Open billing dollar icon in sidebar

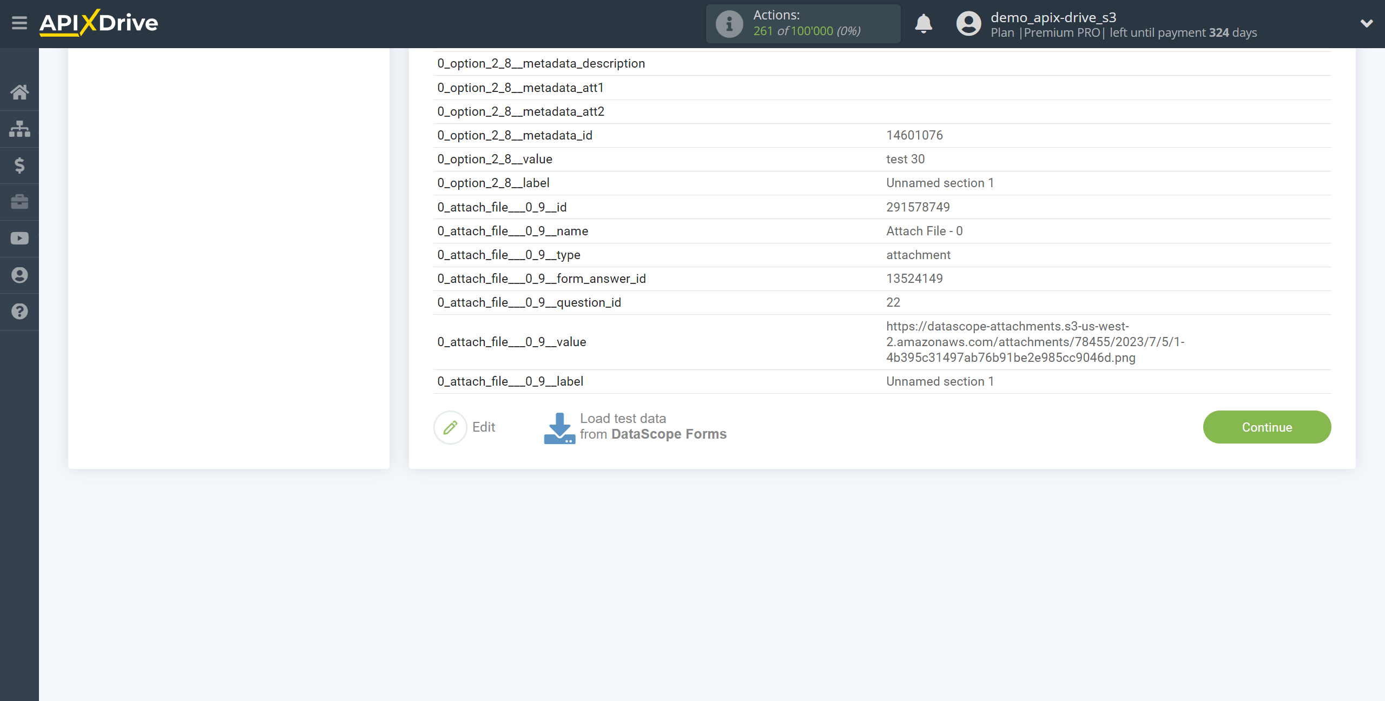tap(19, 165)
